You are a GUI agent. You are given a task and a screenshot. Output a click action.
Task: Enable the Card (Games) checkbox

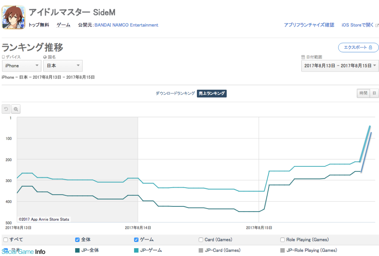[201, 240]
